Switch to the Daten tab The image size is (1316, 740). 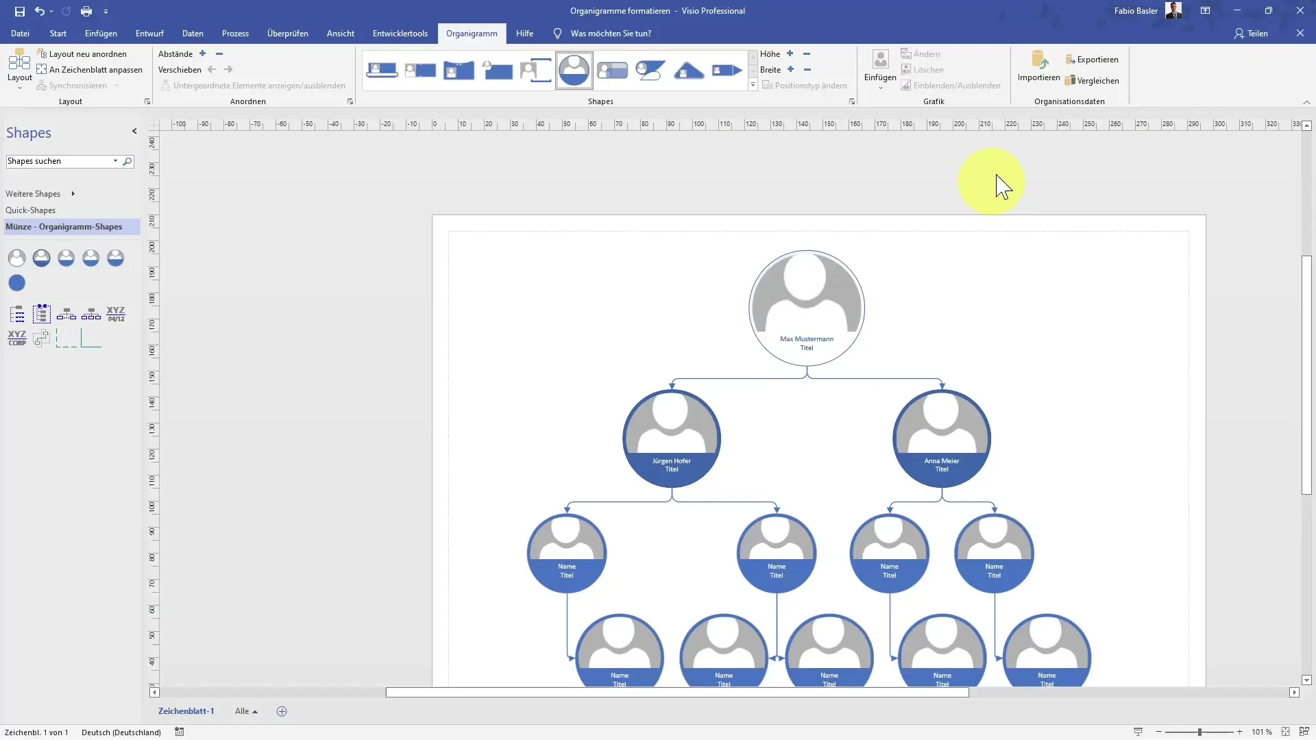pyautogui.click(x=193, y=33)
